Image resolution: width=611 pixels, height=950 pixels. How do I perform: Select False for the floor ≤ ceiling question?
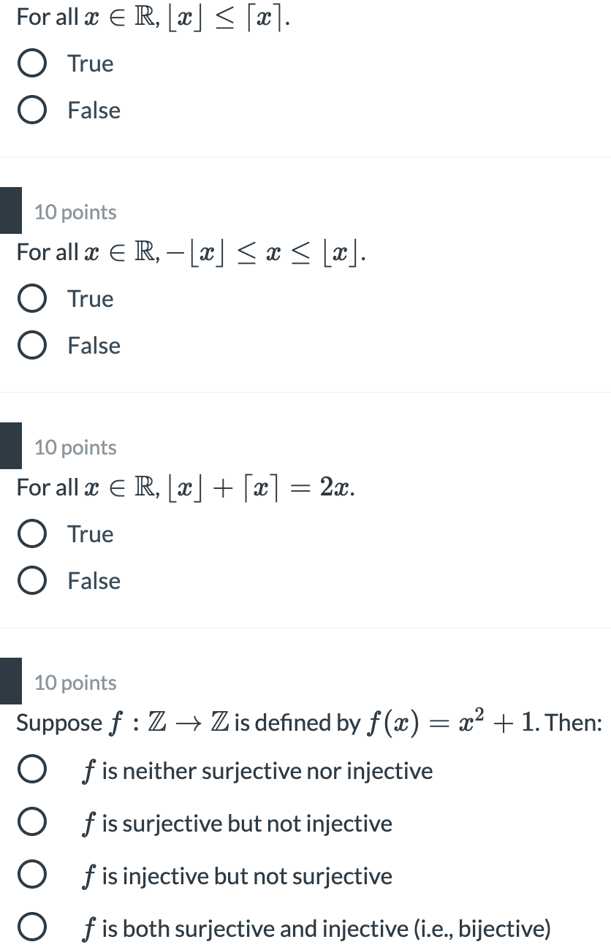coord(32,110)
